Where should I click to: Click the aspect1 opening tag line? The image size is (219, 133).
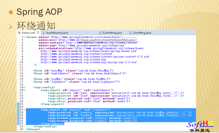(77, 90)
